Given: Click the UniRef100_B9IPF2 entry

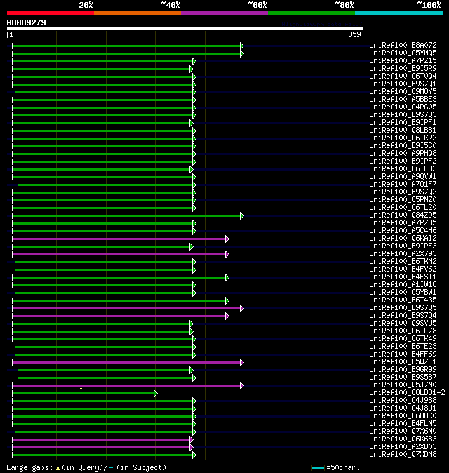Looking at the screenshot, I should click(x=403, y=161).
